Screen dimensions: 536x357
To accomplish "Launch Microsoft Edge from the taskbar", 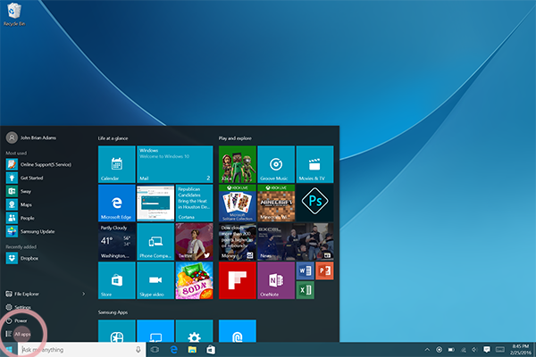I will [x=174, y=350].
